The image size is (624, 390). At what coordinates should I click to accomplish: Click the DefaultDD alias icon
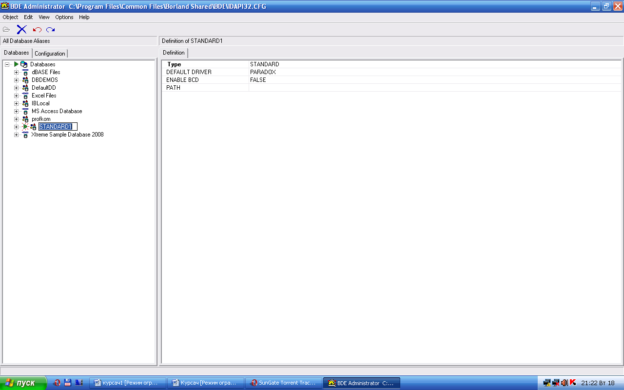pos(25,88)
